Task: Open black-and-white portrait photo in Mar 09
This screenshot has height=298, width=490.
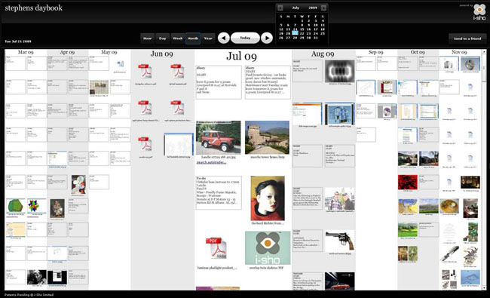Action: [37, 278]
